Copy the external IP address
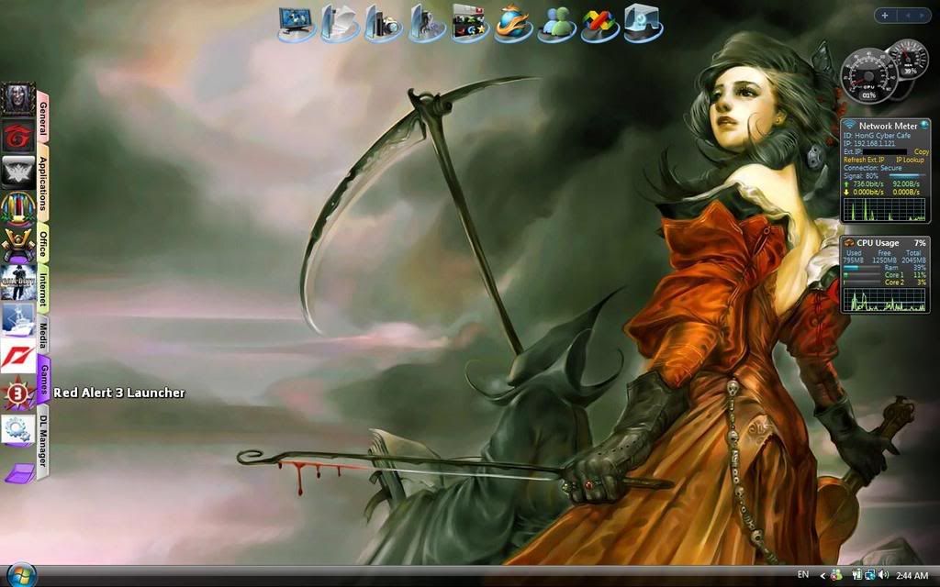Screen dimensions: 940x587 pos(921,151)
